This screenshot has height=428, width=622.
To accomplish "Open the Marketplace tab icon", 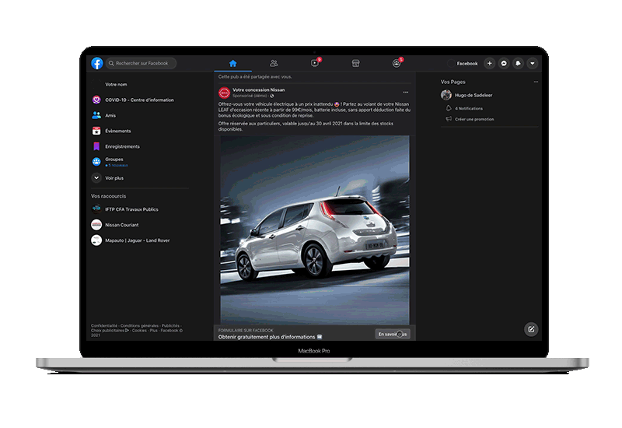I will point(355,63).
